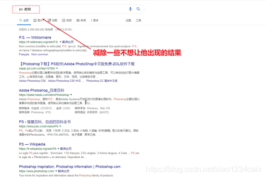The image size is (266, 178).
Task: Expand dropdown arrow next to www.jcdu.cn URL
Action: 60,126
